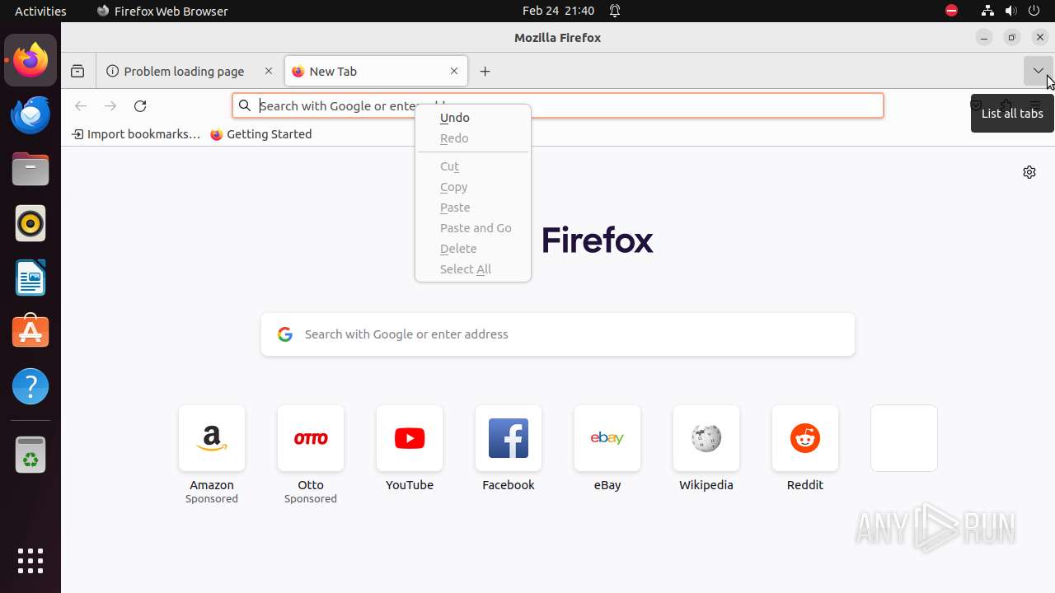Select Cut in the context menu
Image resolution: width=1055 pixels, height=593 pixels.
(x=473, y=166)
